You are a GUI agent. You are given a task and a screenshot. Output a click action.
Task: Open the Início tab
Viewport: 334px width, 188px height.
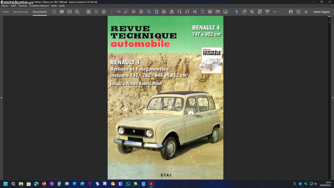[6, 12]
